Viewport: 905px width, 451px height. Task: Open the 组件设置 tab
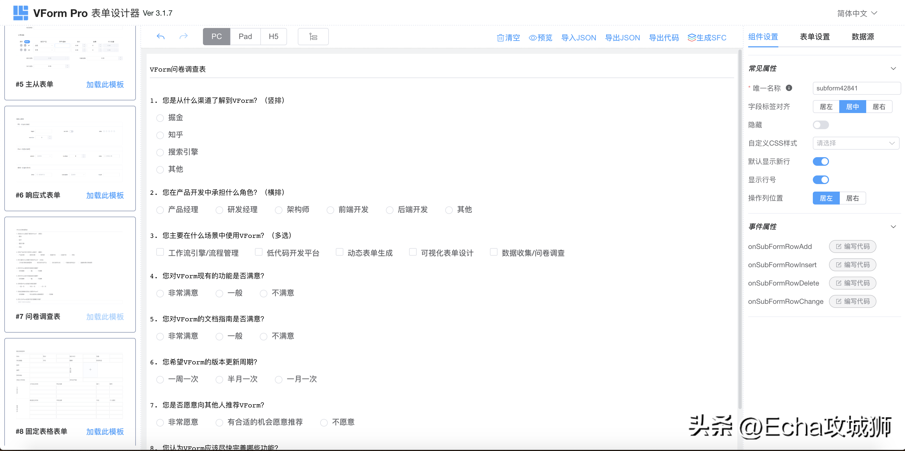click(x=763, y=37)
